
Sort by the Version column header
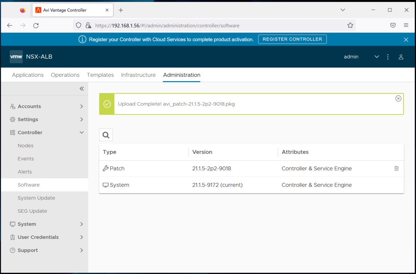pyautogui.click(x=202, y=152)
